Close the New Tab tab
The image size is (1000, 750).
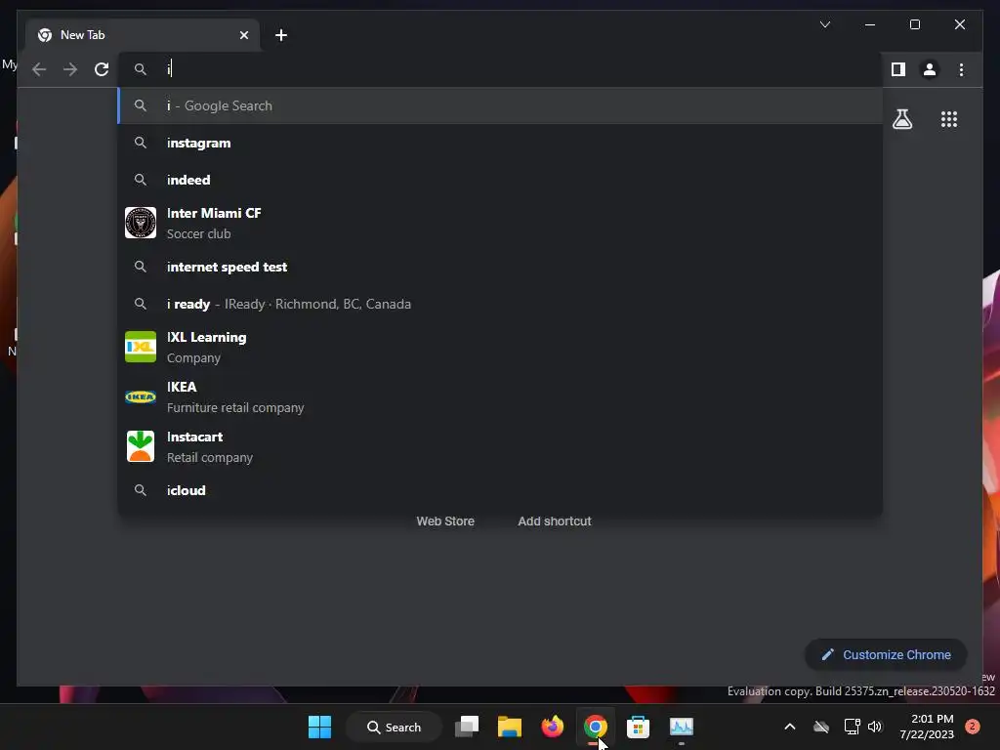(x=243, y=35)
